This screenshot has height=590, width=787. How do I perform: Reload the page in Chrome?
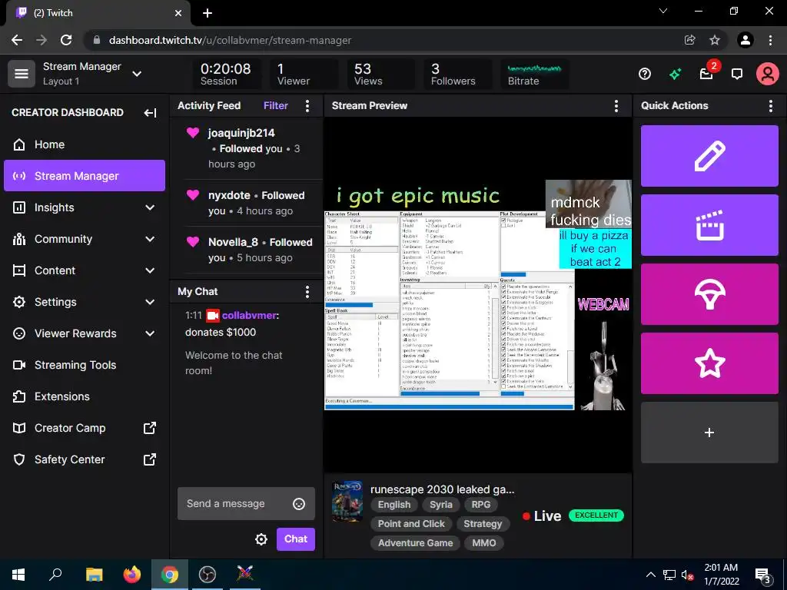[66, 40]
